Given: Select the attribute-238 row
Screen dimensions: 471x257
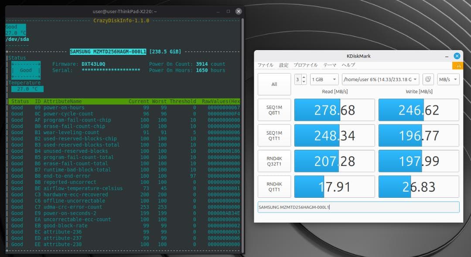Looking at the screenshot, I should coord(124,244).
